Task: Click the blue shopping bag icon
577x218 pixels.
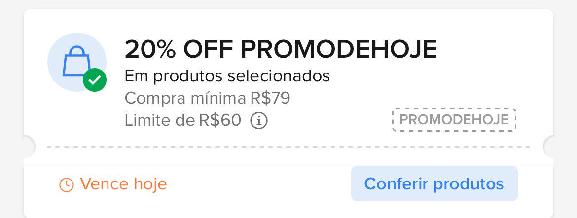Action: [75, 61]
